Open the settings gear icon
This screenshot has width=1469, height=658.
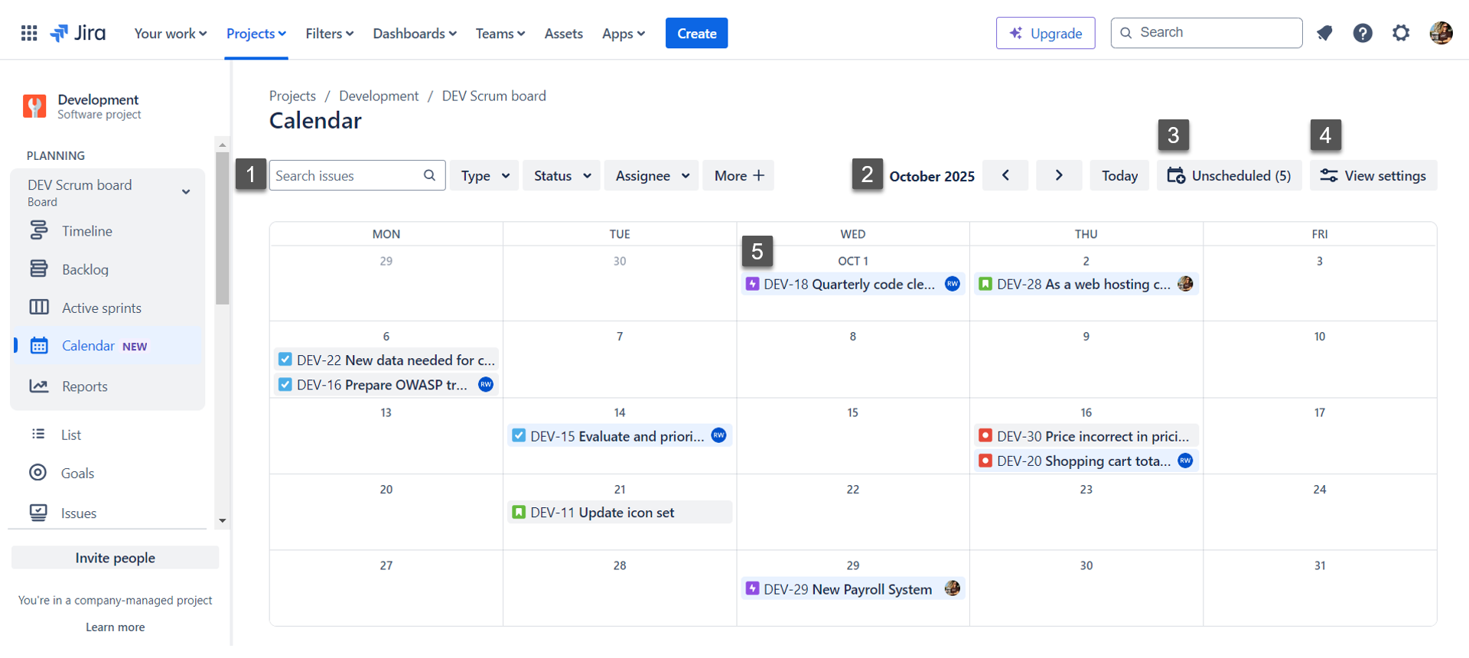pyautogui.click(x=1401, y=33)
